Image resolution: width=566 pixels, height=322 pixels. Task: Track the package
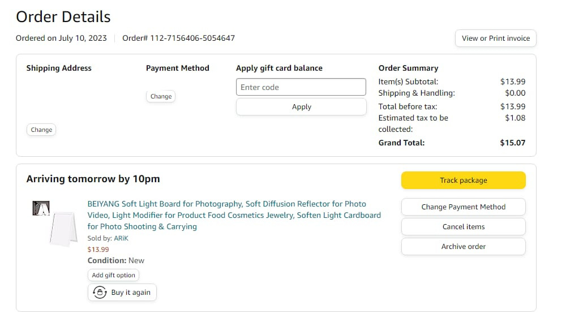coord(463,181)
